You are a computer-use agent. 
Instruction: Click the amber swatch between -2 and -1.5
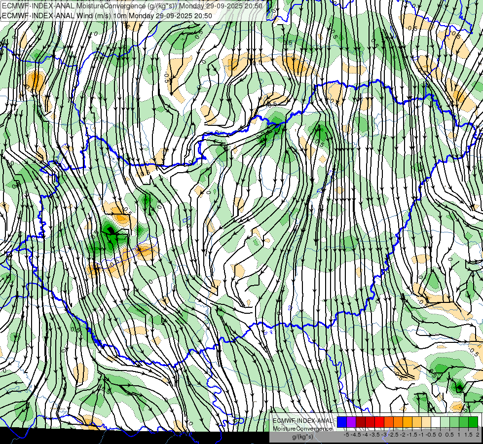click(408, 422)
